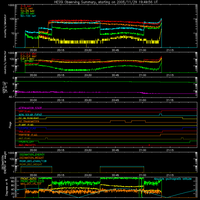Click the 7-20 MeV legend label
The height and width of the screenshot is (200, 200).
27,61
